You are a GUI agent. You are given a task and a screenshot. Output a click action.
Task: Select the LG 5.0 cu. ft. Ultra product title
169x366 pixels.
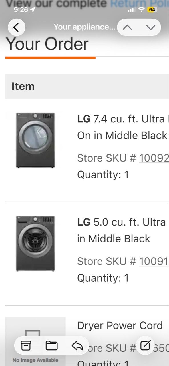tap(122, 230)
